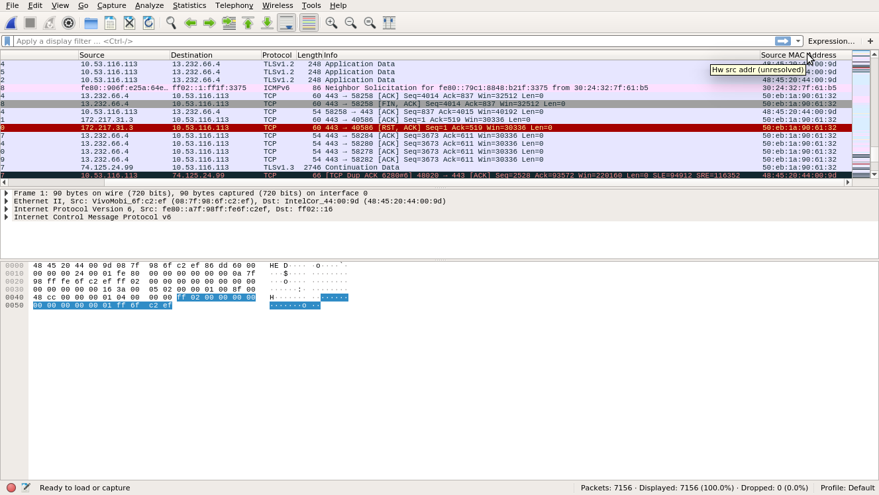Open the Edit menu
Image resolution: width=879 pixels, height=495 pixels.
coord(35,5)
